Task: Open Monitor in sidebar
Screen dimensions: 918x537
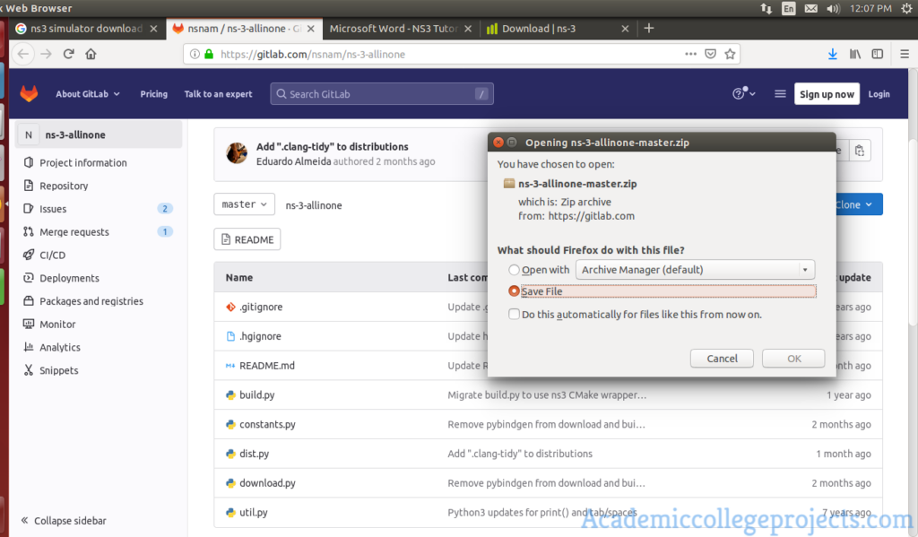Action: pyautogui.click(x=57, y=325)
